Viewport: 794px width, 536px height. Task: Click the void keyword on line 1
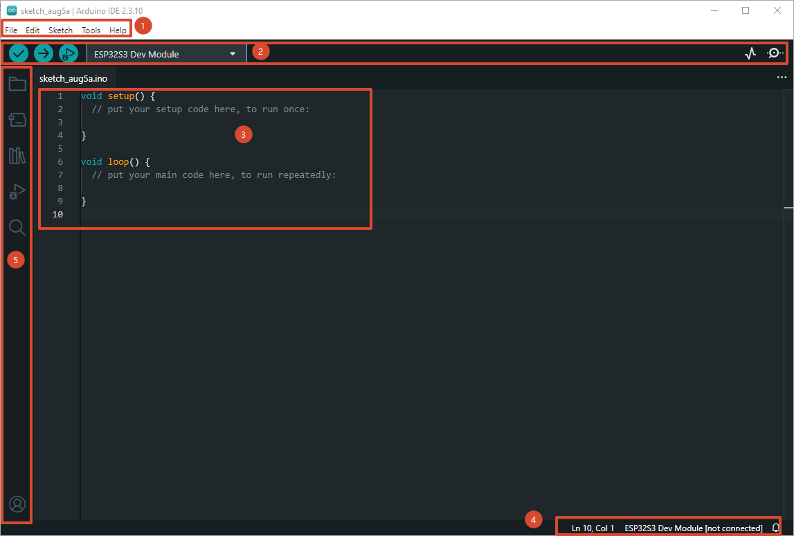91,96
